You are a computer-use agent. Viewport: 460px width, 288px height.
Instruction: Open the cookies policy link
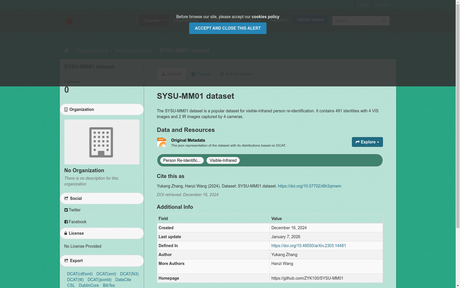[x=265, y=17]
